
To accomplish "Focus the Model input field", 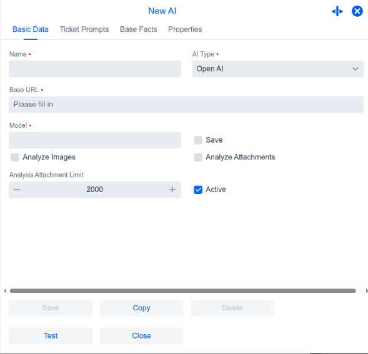I will pos(95,140).
